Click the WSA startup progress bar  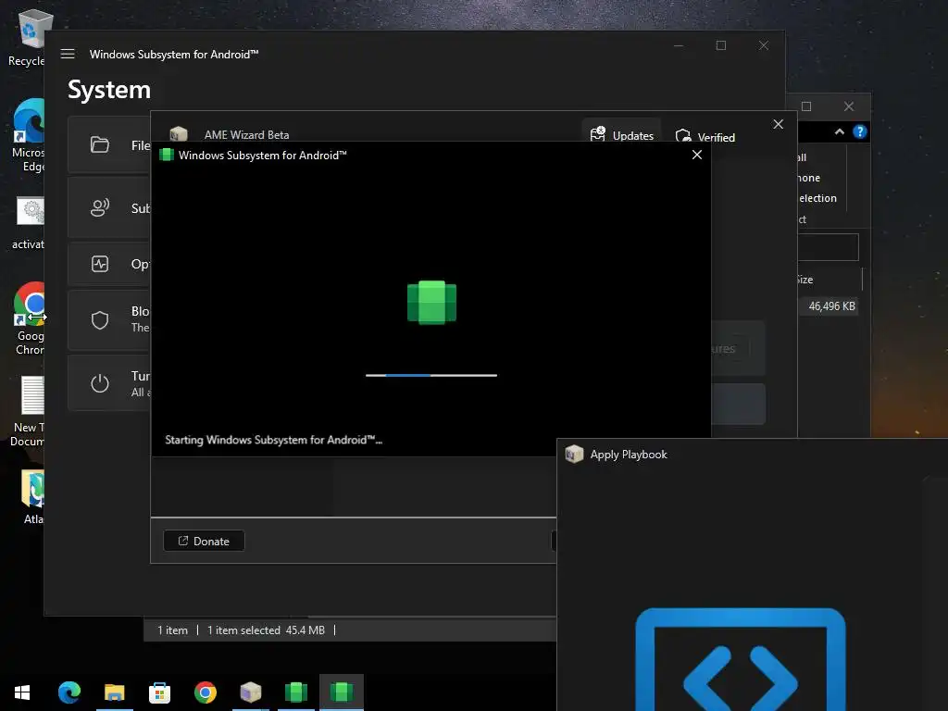[431, 376]
